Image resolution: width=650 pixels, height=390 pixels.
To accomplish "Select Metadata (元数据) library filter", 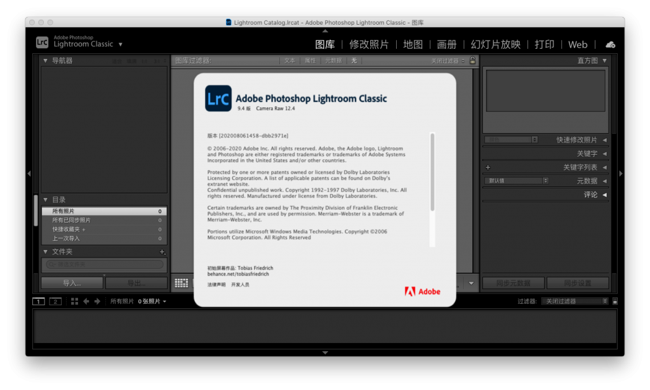I will (x=333, y=60).
